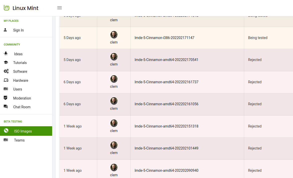This screenshot has height=178, width=293.
Task: Click the Moderation shield icon
Action: pyautogui.click(x=5, y=98)
